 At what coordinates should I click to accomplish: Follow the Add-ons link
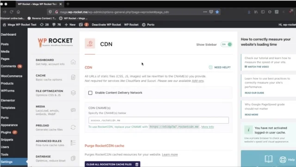[x=197, y=80]
